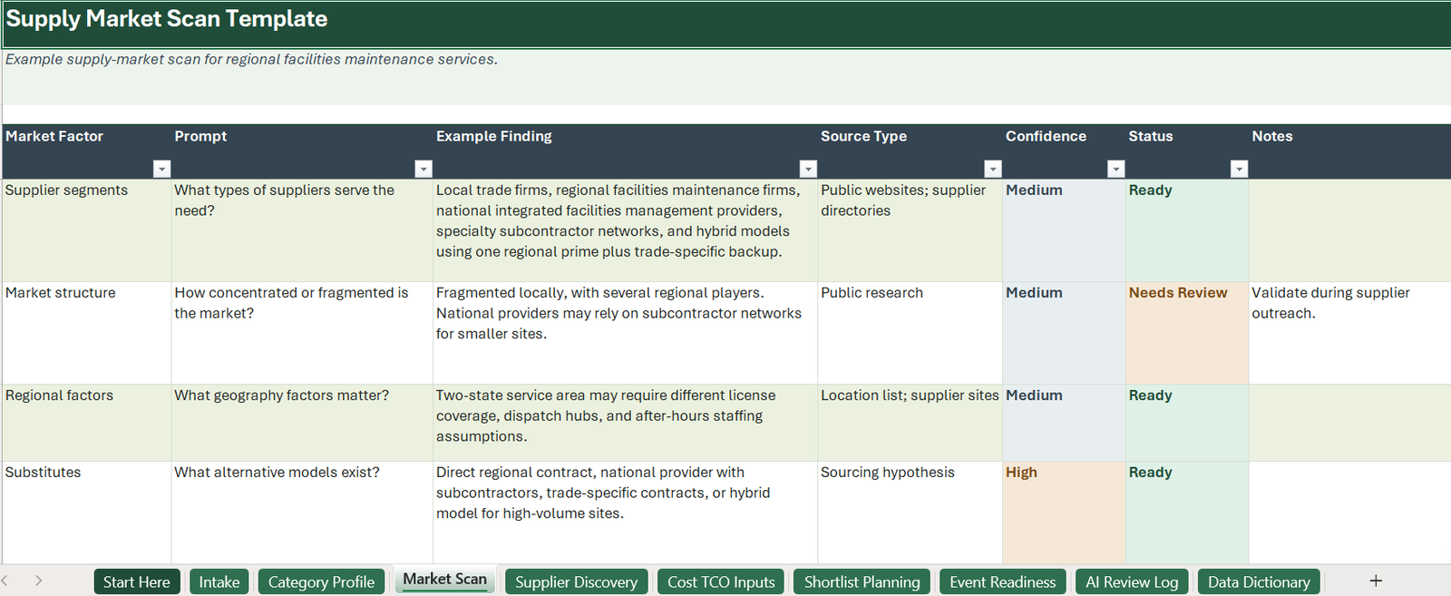Click the Source Type column header
This screenshot has height=596, width=1451.
pos(910,151)
